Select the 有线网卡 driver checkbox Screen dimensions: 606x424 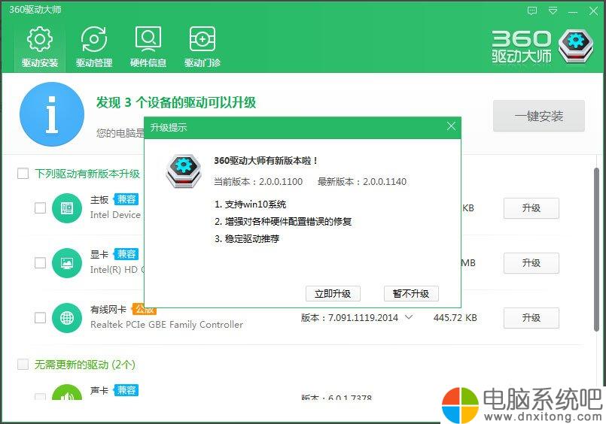[40, 317]
